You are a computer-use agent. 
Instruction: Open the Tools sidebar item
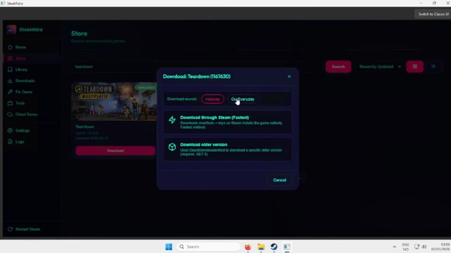(32, 103)
